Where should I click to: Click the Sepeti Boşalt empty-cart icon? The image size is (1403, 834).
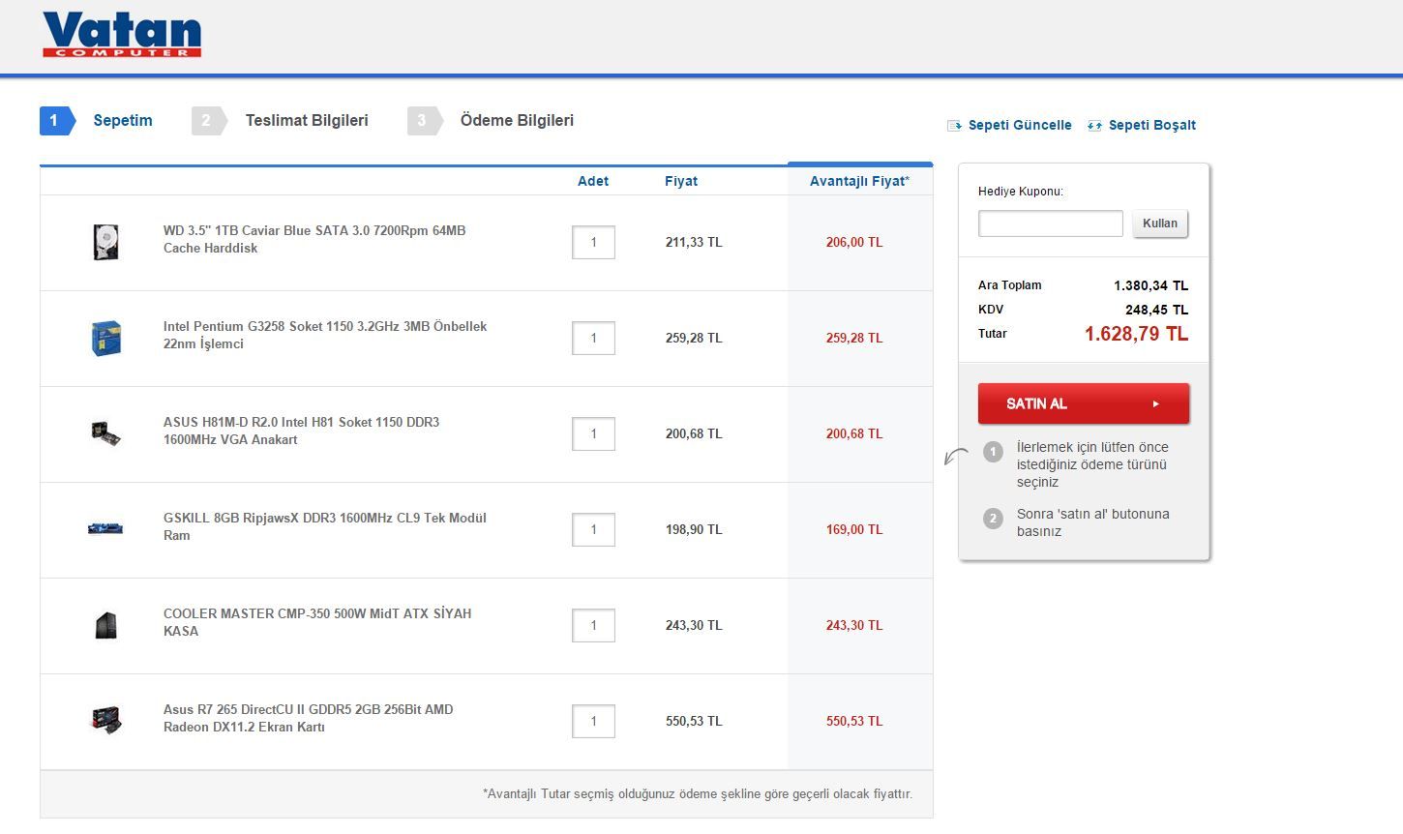coord(1094,126)
